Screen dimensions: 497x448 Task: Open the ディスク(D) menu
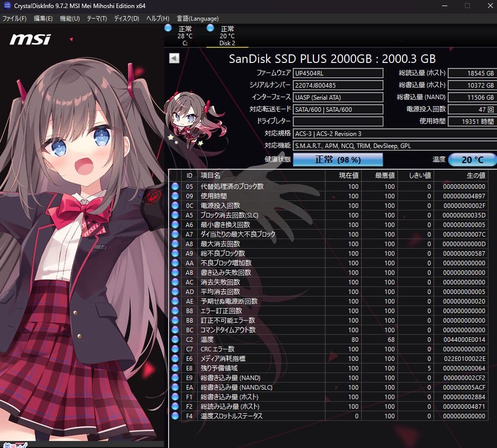[x=126, y=19]
